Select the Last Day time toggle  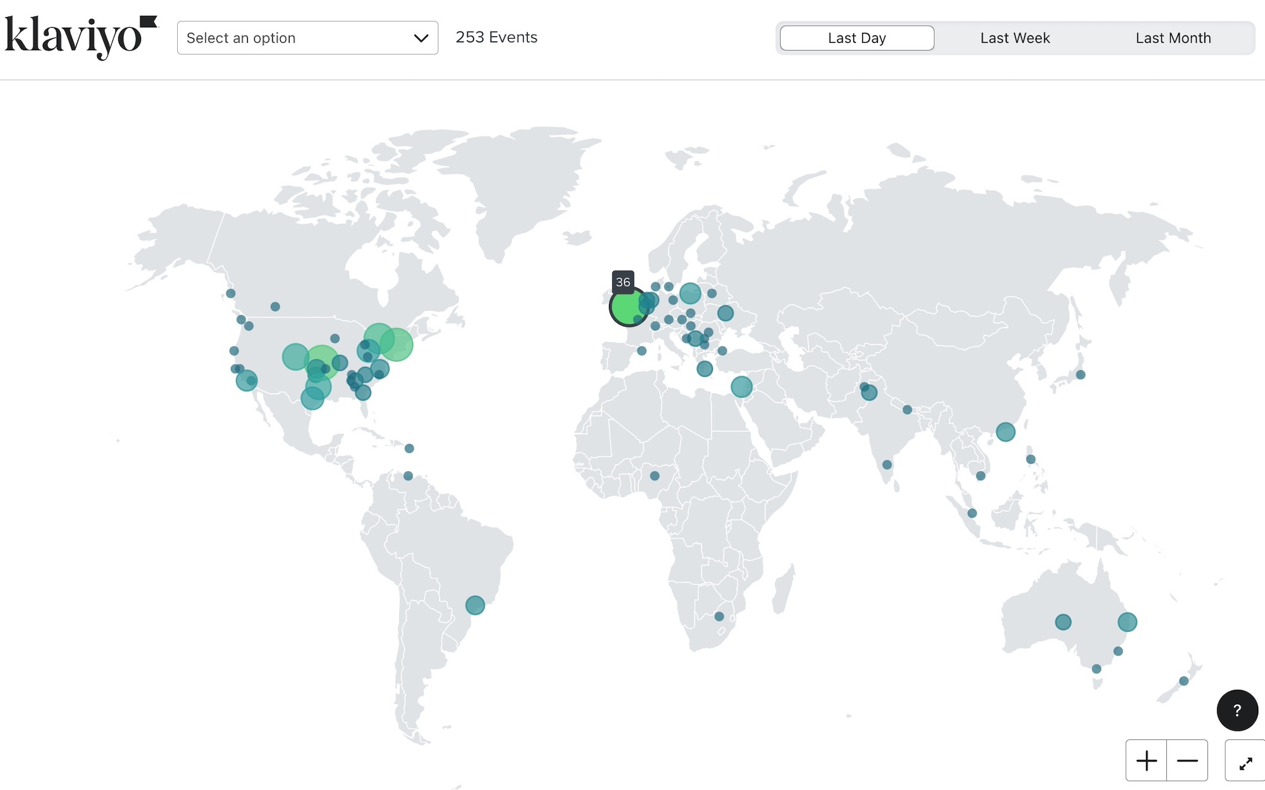click(x=856, y=37)
